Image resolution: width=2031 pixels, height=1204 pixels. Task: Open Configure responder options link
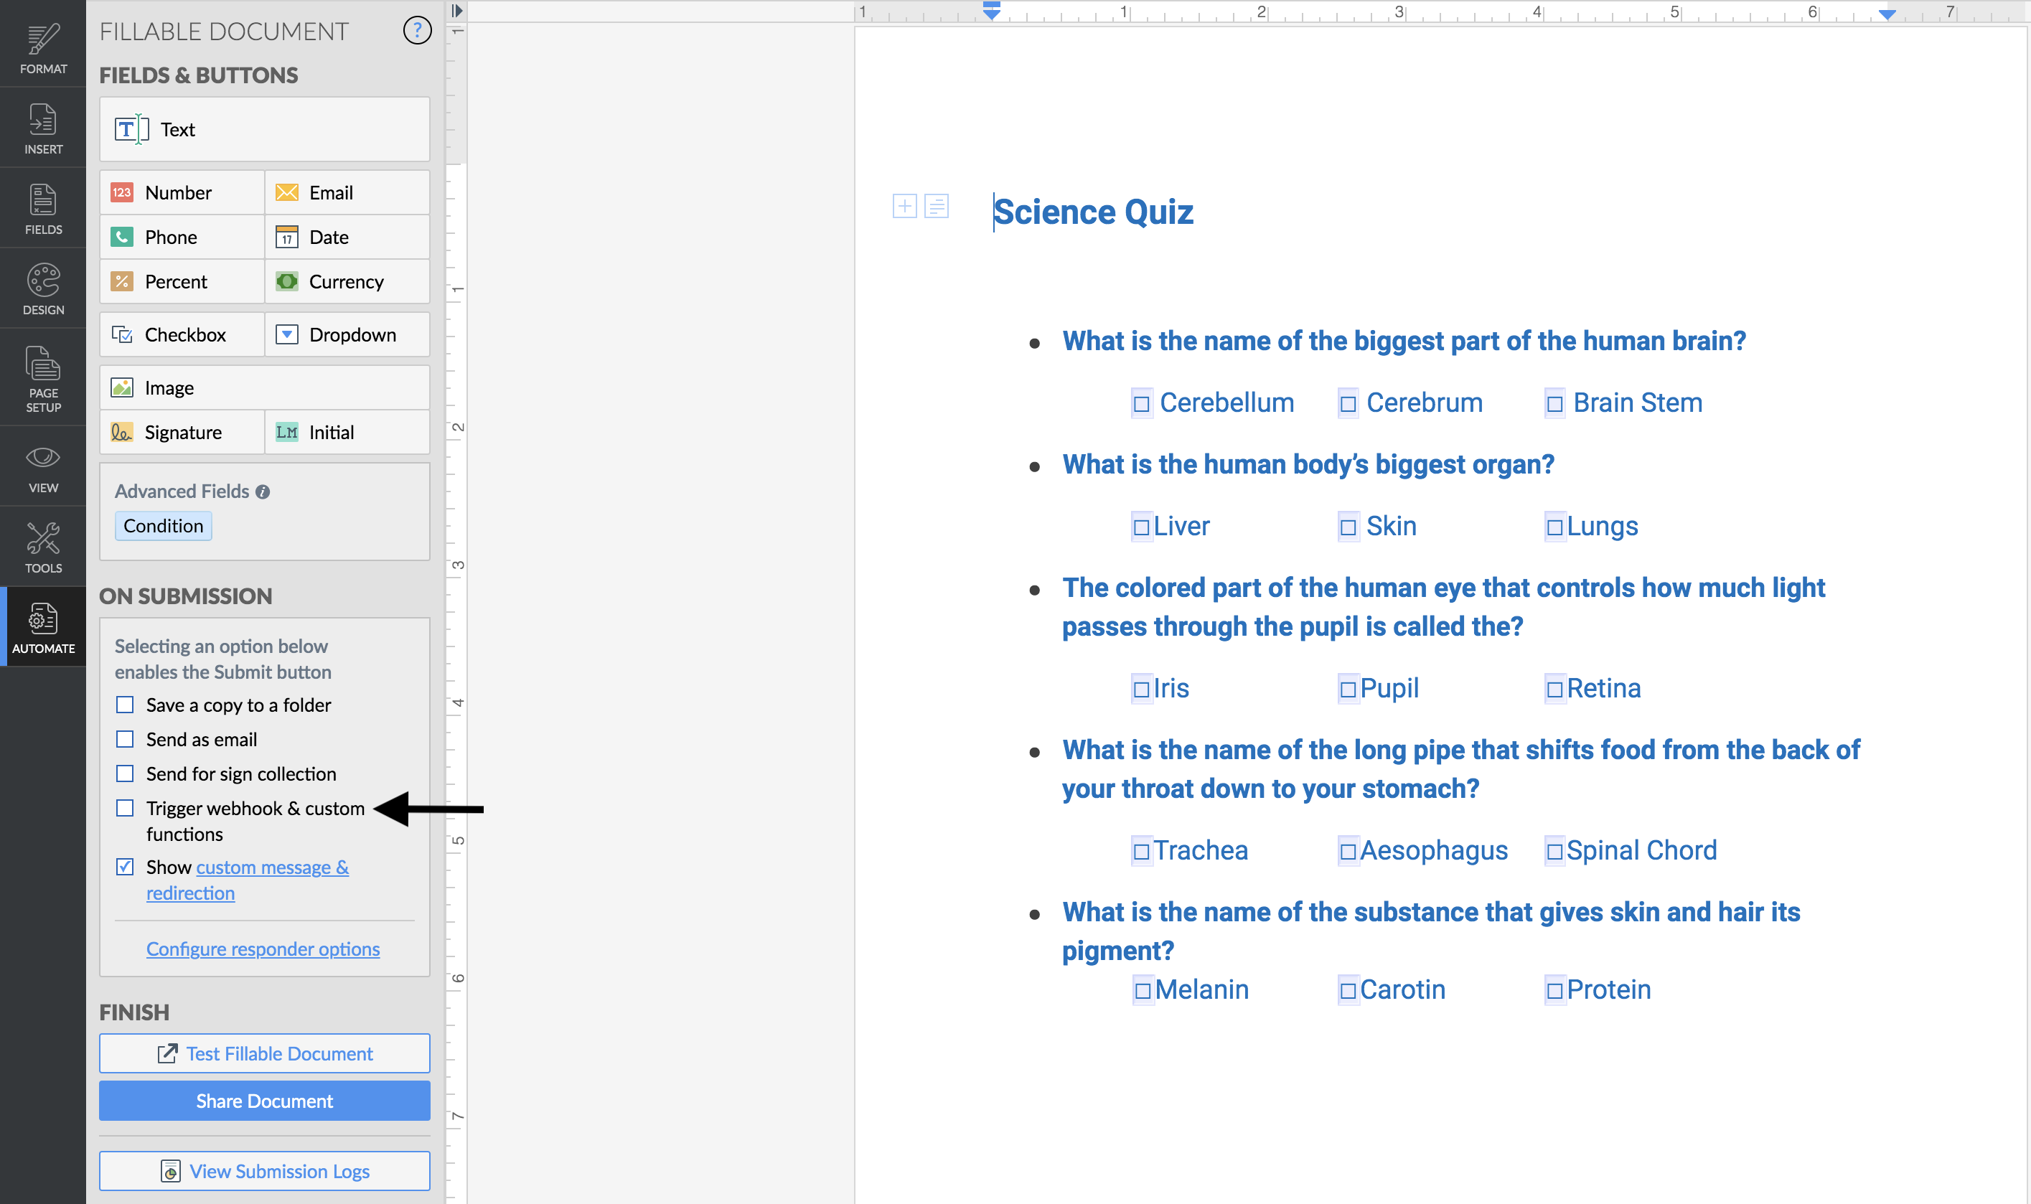pyautogui.click(x=263, y=949)
